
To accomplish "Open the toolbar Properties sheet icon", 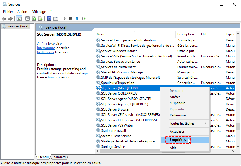I will coord(27,18).
